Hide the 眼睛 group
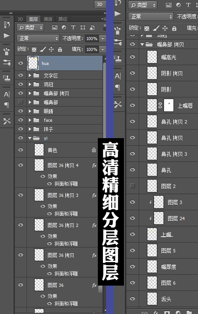198x314 pixels. pos(21,111)
